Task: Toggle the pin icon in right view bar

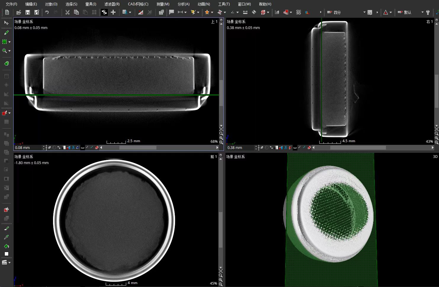Action: [x=262, y=147]
